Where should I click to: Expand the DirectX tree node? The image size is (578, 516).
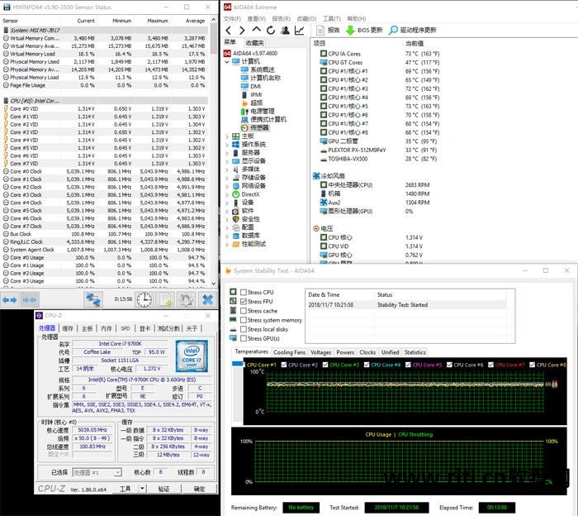[x=227, y=194]
